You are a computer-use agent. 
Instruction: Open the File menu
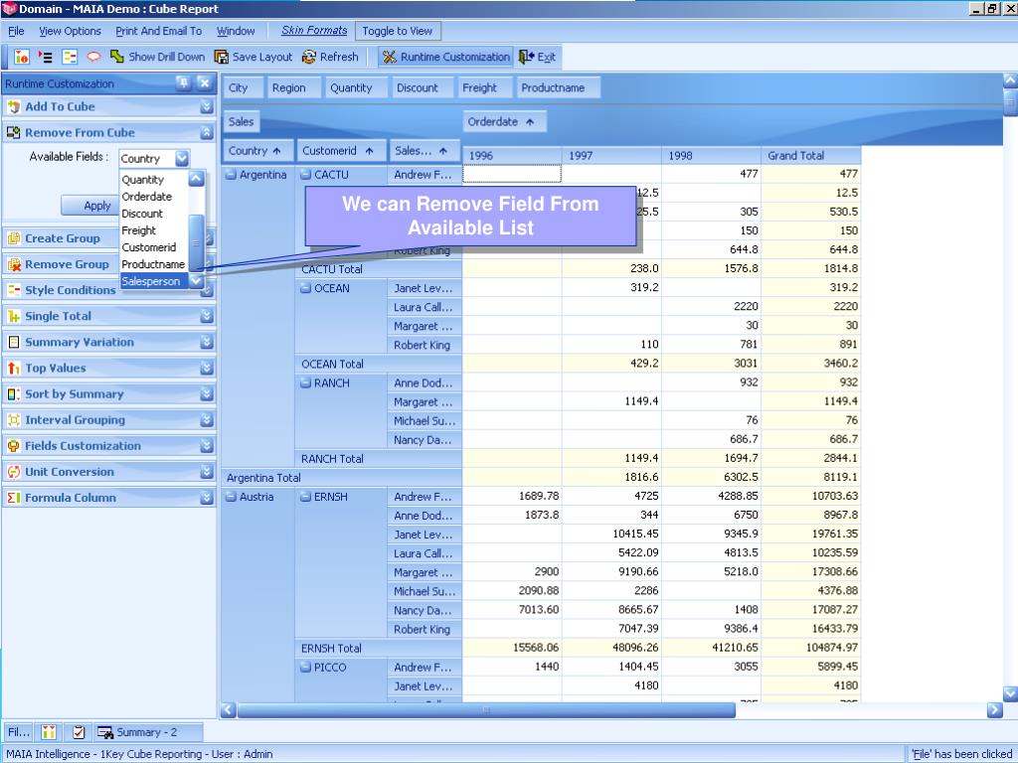point(16,31)
